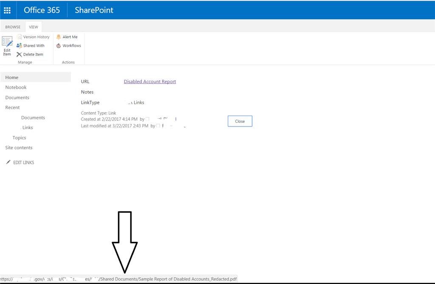The width and height of the screenshot is (435, 284).
Task: Open Topics in the left navigation
Action: (19, 138)
